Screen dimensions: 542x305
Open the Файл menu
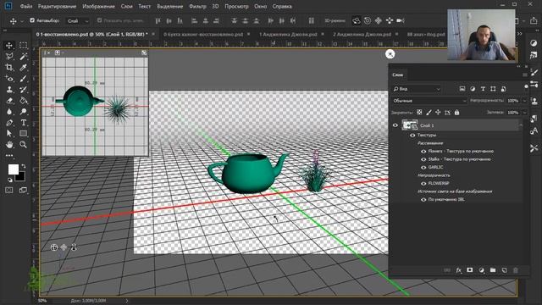(26, 6)
